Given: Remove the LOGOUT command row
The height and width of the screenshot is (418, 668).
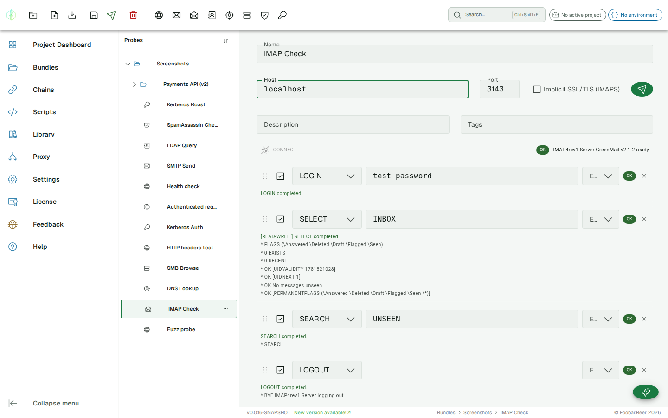Looking at the screenshot, I should [x=644, y=370].
